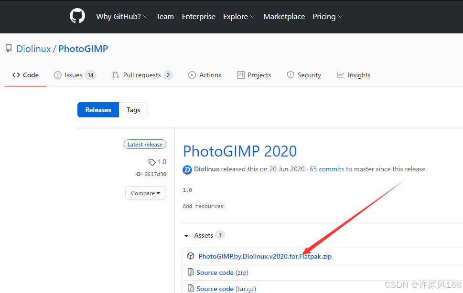Click the commit icon beside 6617d30

coord(139,174)
